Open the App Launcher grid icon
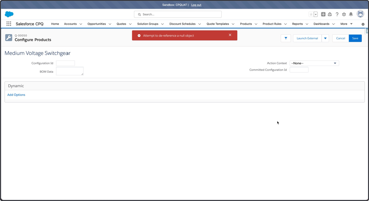This screenshot has height=201, width=369. click(x=9, y=24)
